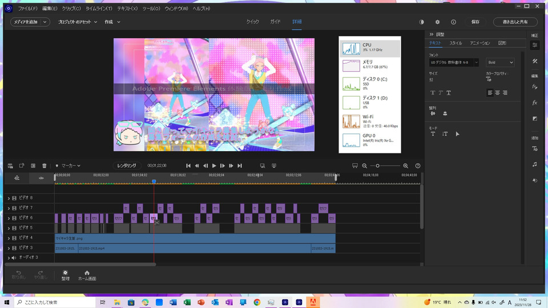Open the Tools panel (wrench) icon

point(535,61)
